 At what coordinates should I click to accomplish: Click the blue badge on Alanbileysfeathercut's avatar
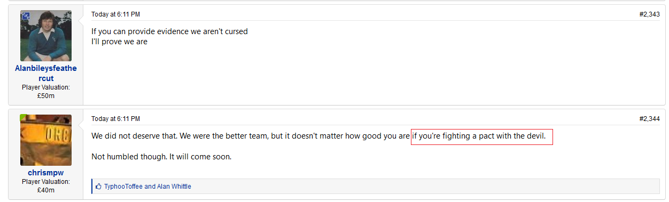(x=25, y=14)
